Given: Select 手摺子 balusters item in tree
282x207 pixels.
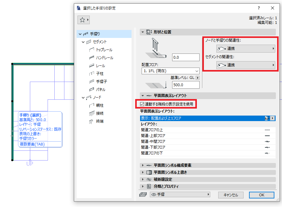Looking at the screenshot, I should [x=101, y=81].
